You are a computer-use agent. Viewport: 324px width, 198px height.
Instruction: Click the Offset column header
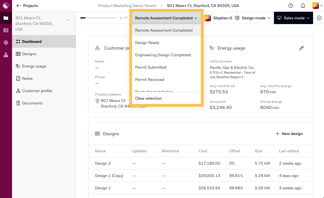(234, 151)
